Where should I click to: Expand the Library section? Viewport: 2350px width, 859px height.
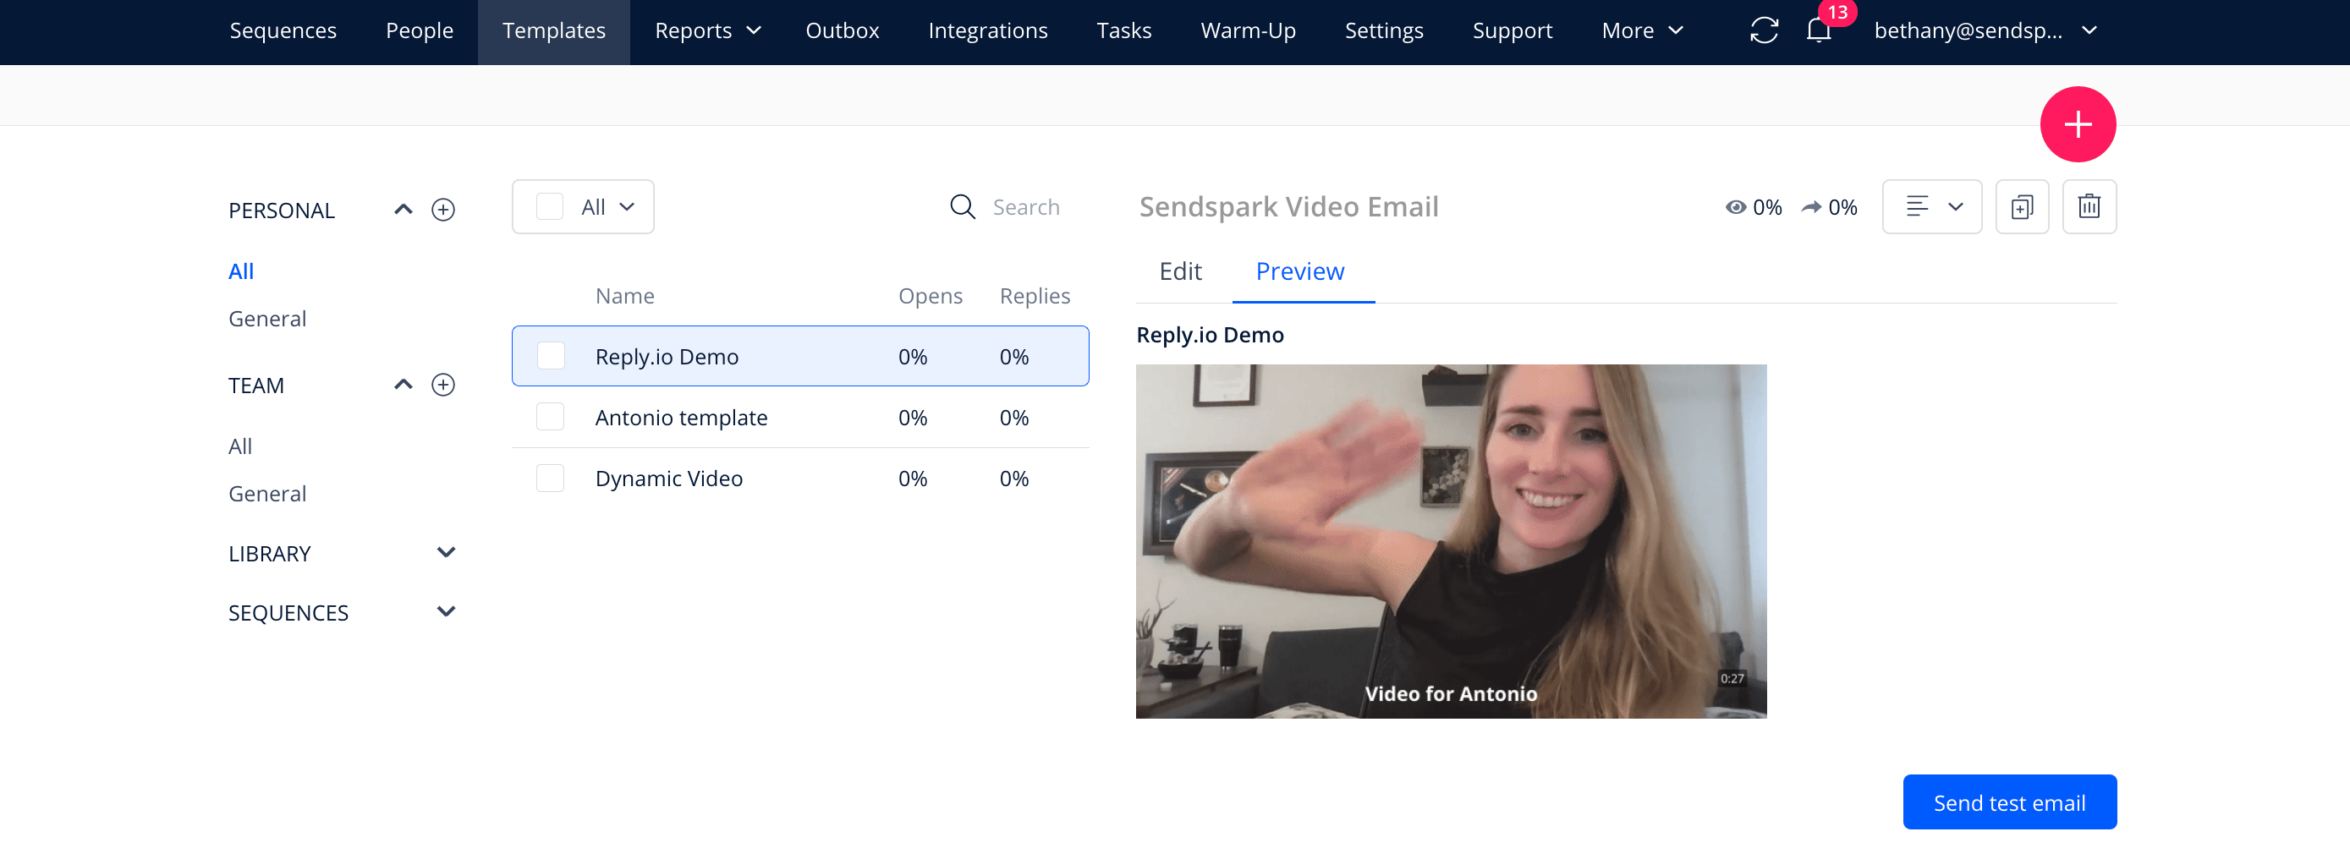[x=446, y=553]
